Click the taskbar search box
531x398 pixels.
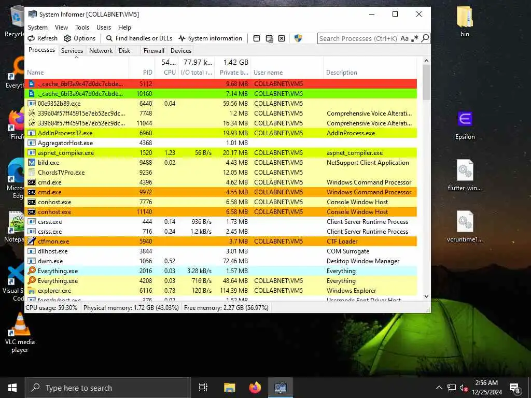coord(108,388)
